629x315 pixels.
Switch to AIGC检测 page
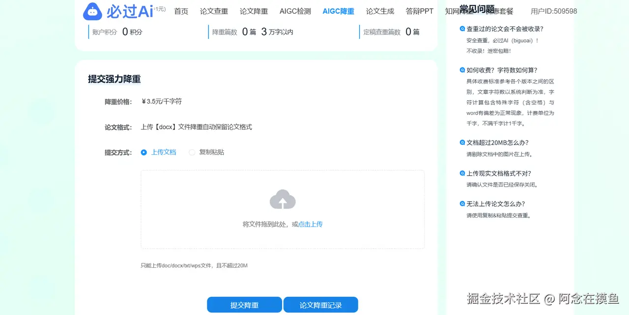(295, 11)
